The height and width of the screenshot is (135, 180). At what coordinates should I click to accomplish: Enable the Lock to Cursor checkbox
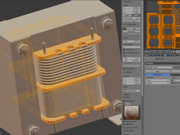pos(124,49)
